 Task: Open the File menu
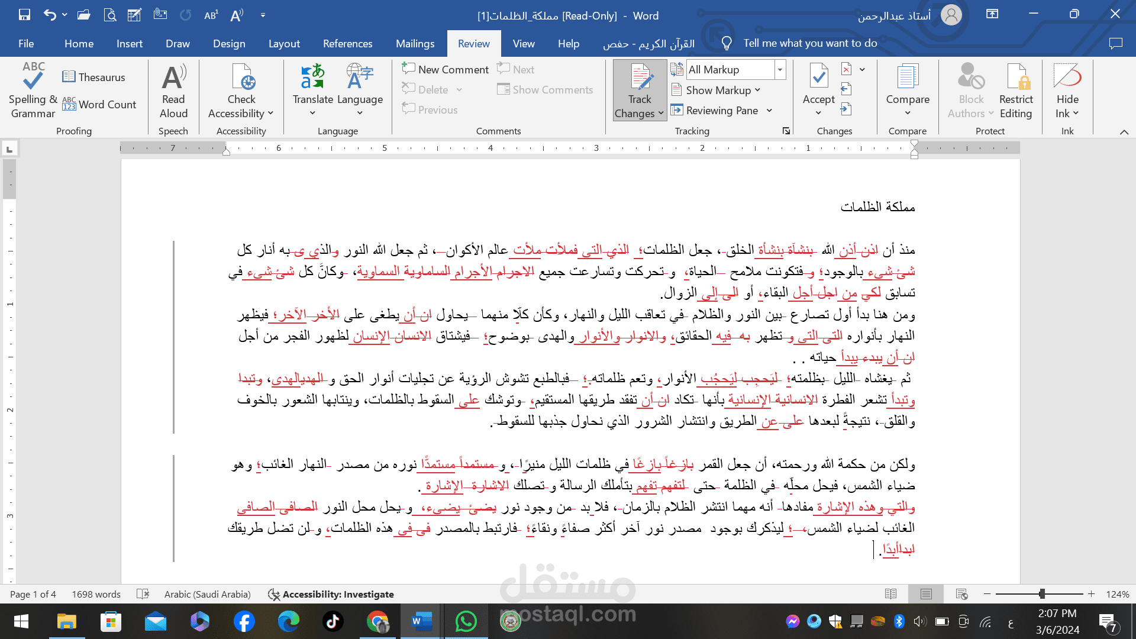(26, 44)
